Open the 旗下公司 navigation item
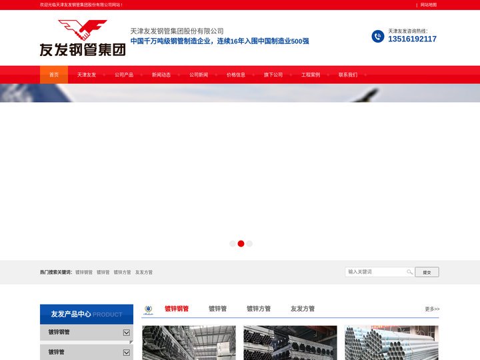This screenshot has width=480, height=360. tap(273, 75)
